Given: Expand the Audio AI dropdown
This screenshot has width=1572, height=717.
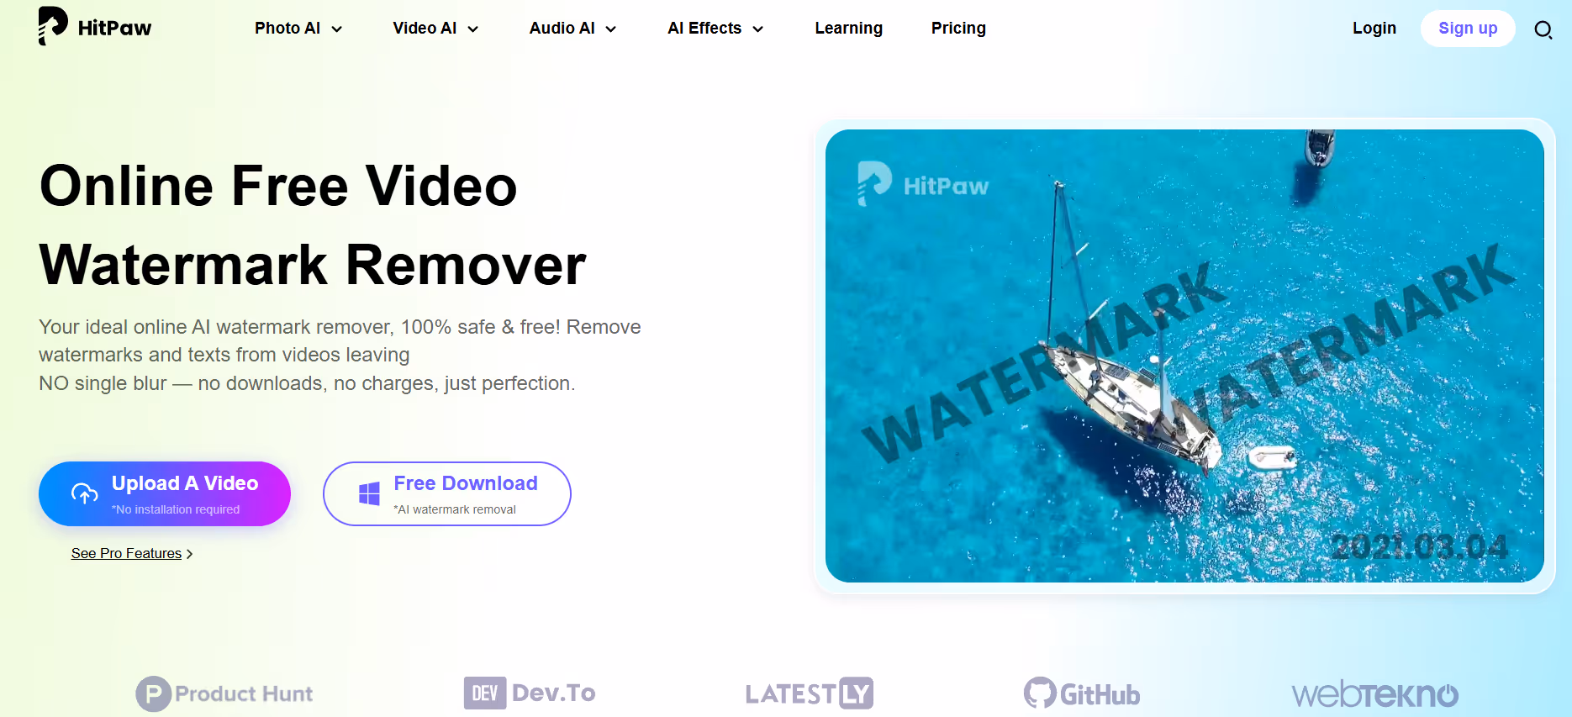Looking at the screenshot, I should click(572, 29).
